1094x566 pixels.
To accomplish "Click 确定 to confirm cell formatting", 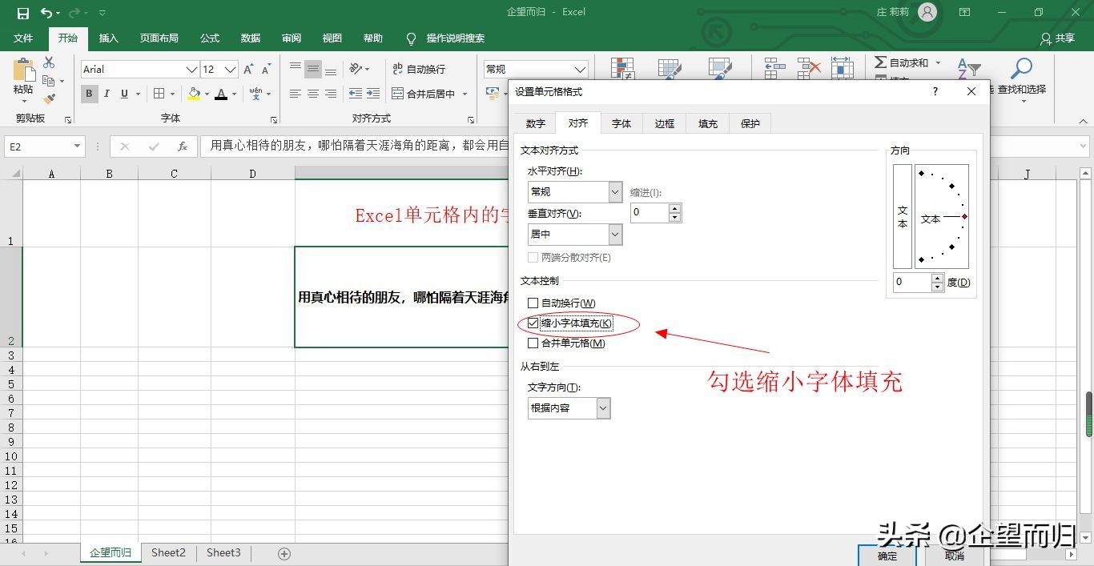I will [x=886, y=555].
